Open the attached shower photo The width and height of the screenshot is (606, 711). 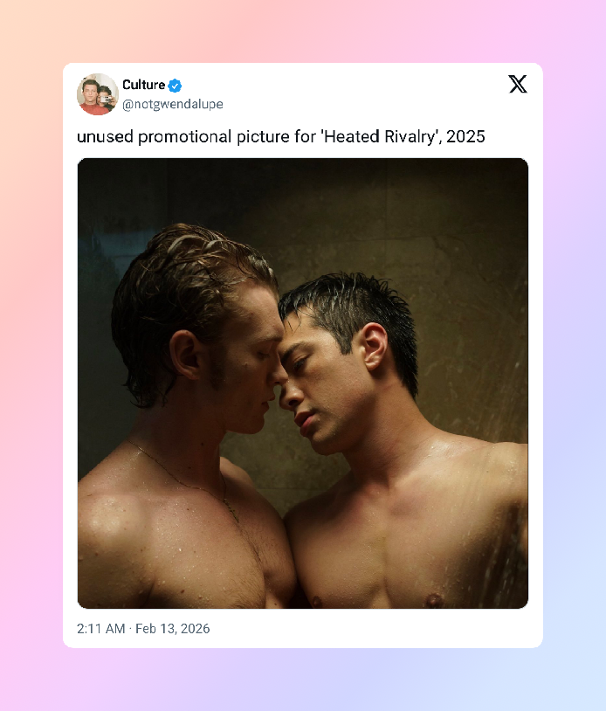click(303, 383)
